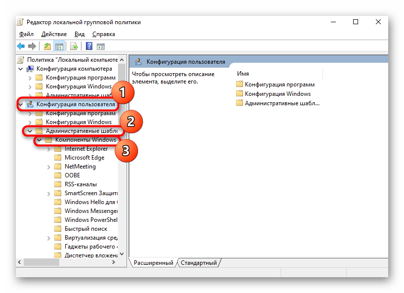This screenshot has height=293, width=404.
Task: Open the Справка menu
Action: coord(103,34)
